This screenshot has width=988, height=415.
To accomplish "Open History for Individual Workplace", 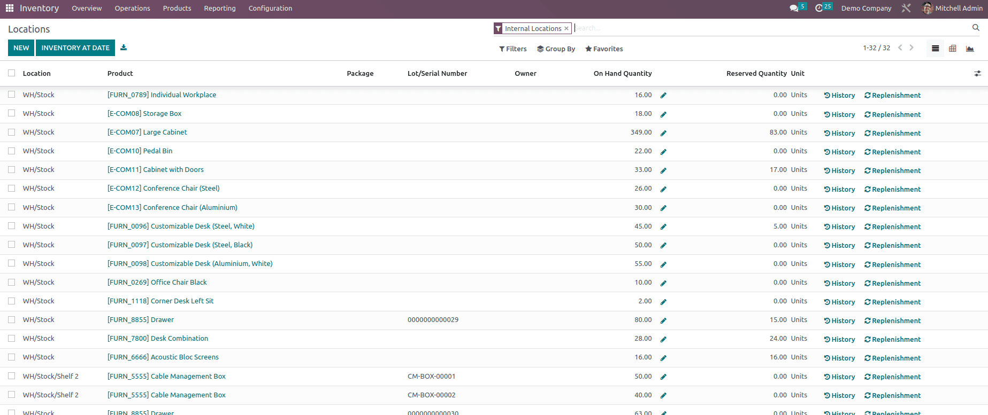I will pos(839,96).
